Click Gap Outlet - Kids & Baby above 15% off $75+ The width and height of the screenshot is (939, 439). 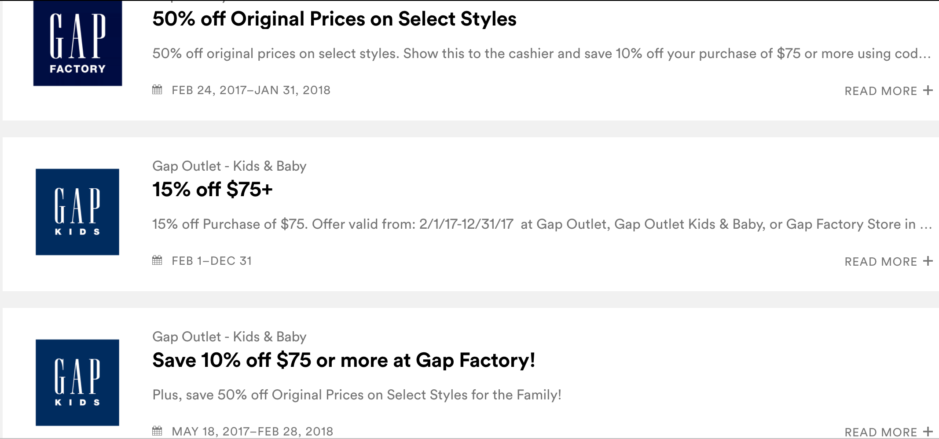click(229, 166)
